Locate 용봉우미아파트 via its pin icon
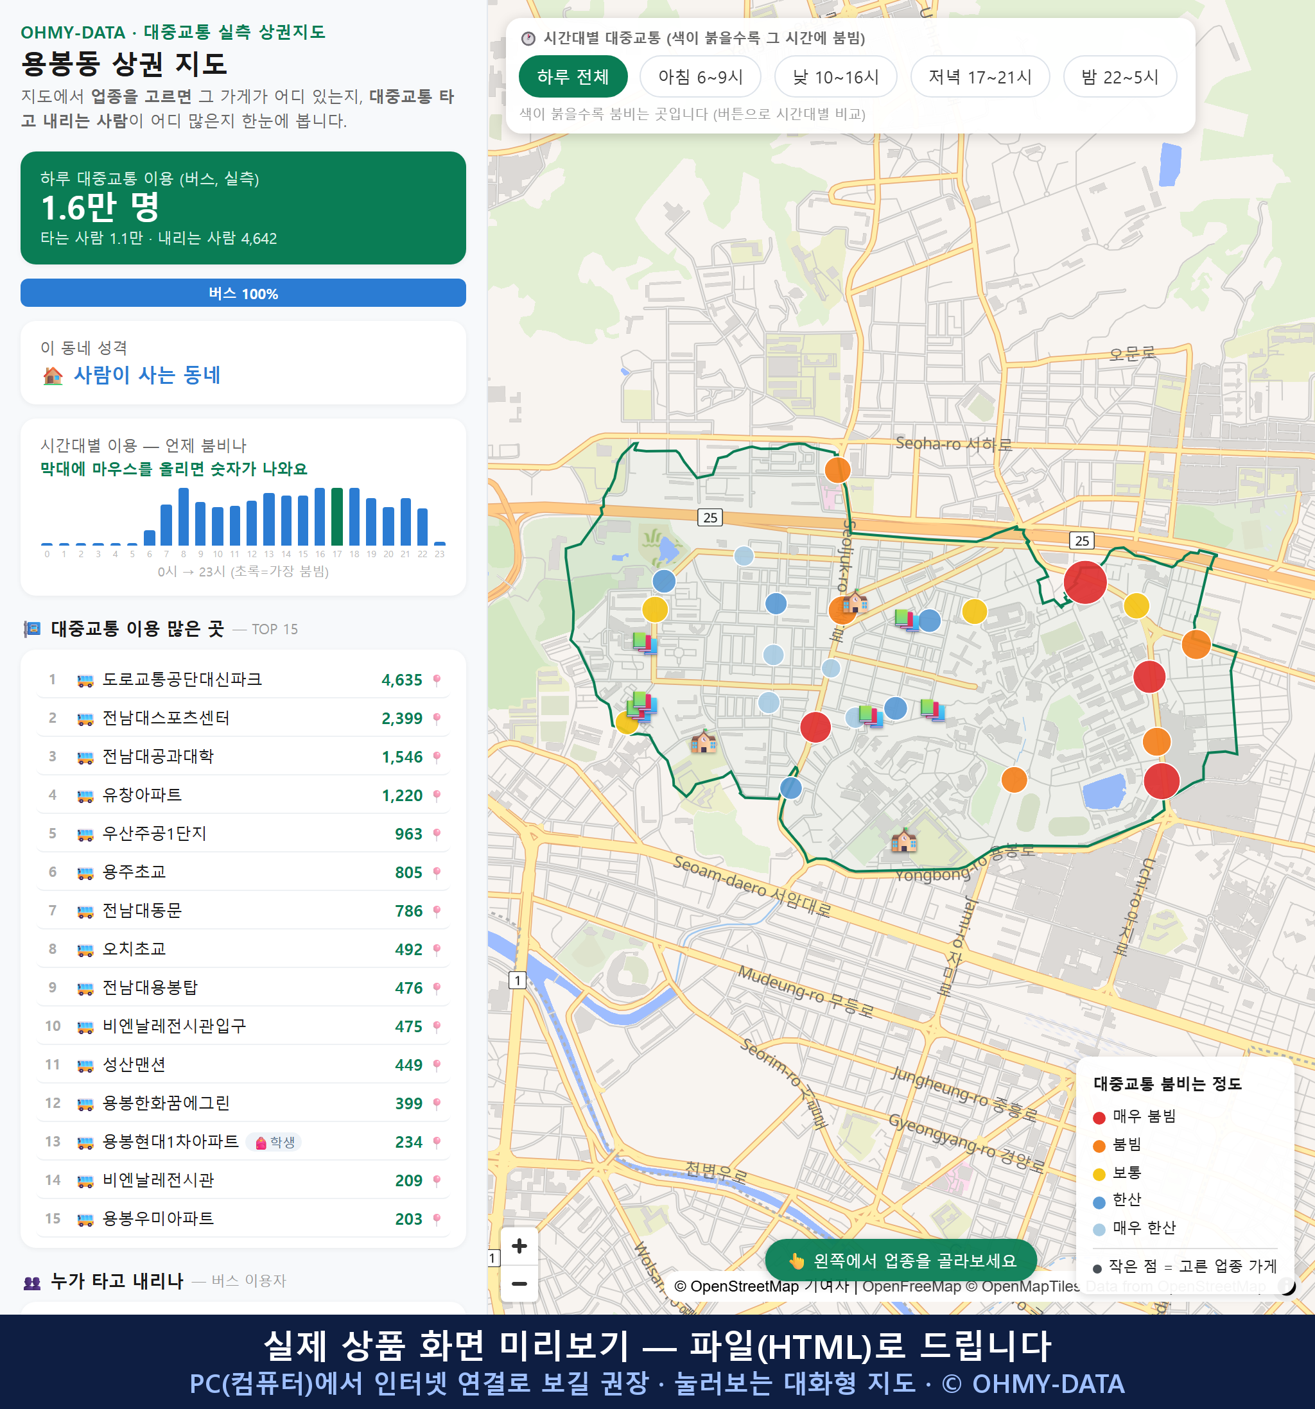 pyautogui.click(x=437, y=1219)
